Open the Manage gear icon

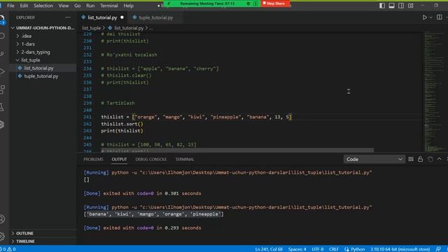2,237
